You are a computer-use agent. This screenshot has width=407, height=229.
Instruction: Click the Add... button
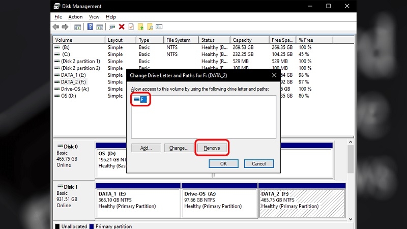146,148
